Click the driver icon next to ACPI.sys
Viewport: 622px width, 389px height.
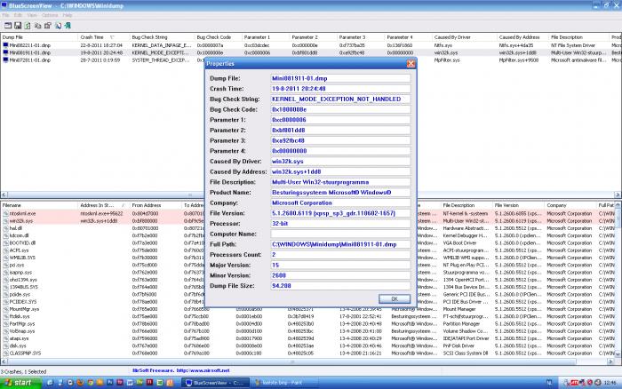pyautogui.click(x=5, y=250)
